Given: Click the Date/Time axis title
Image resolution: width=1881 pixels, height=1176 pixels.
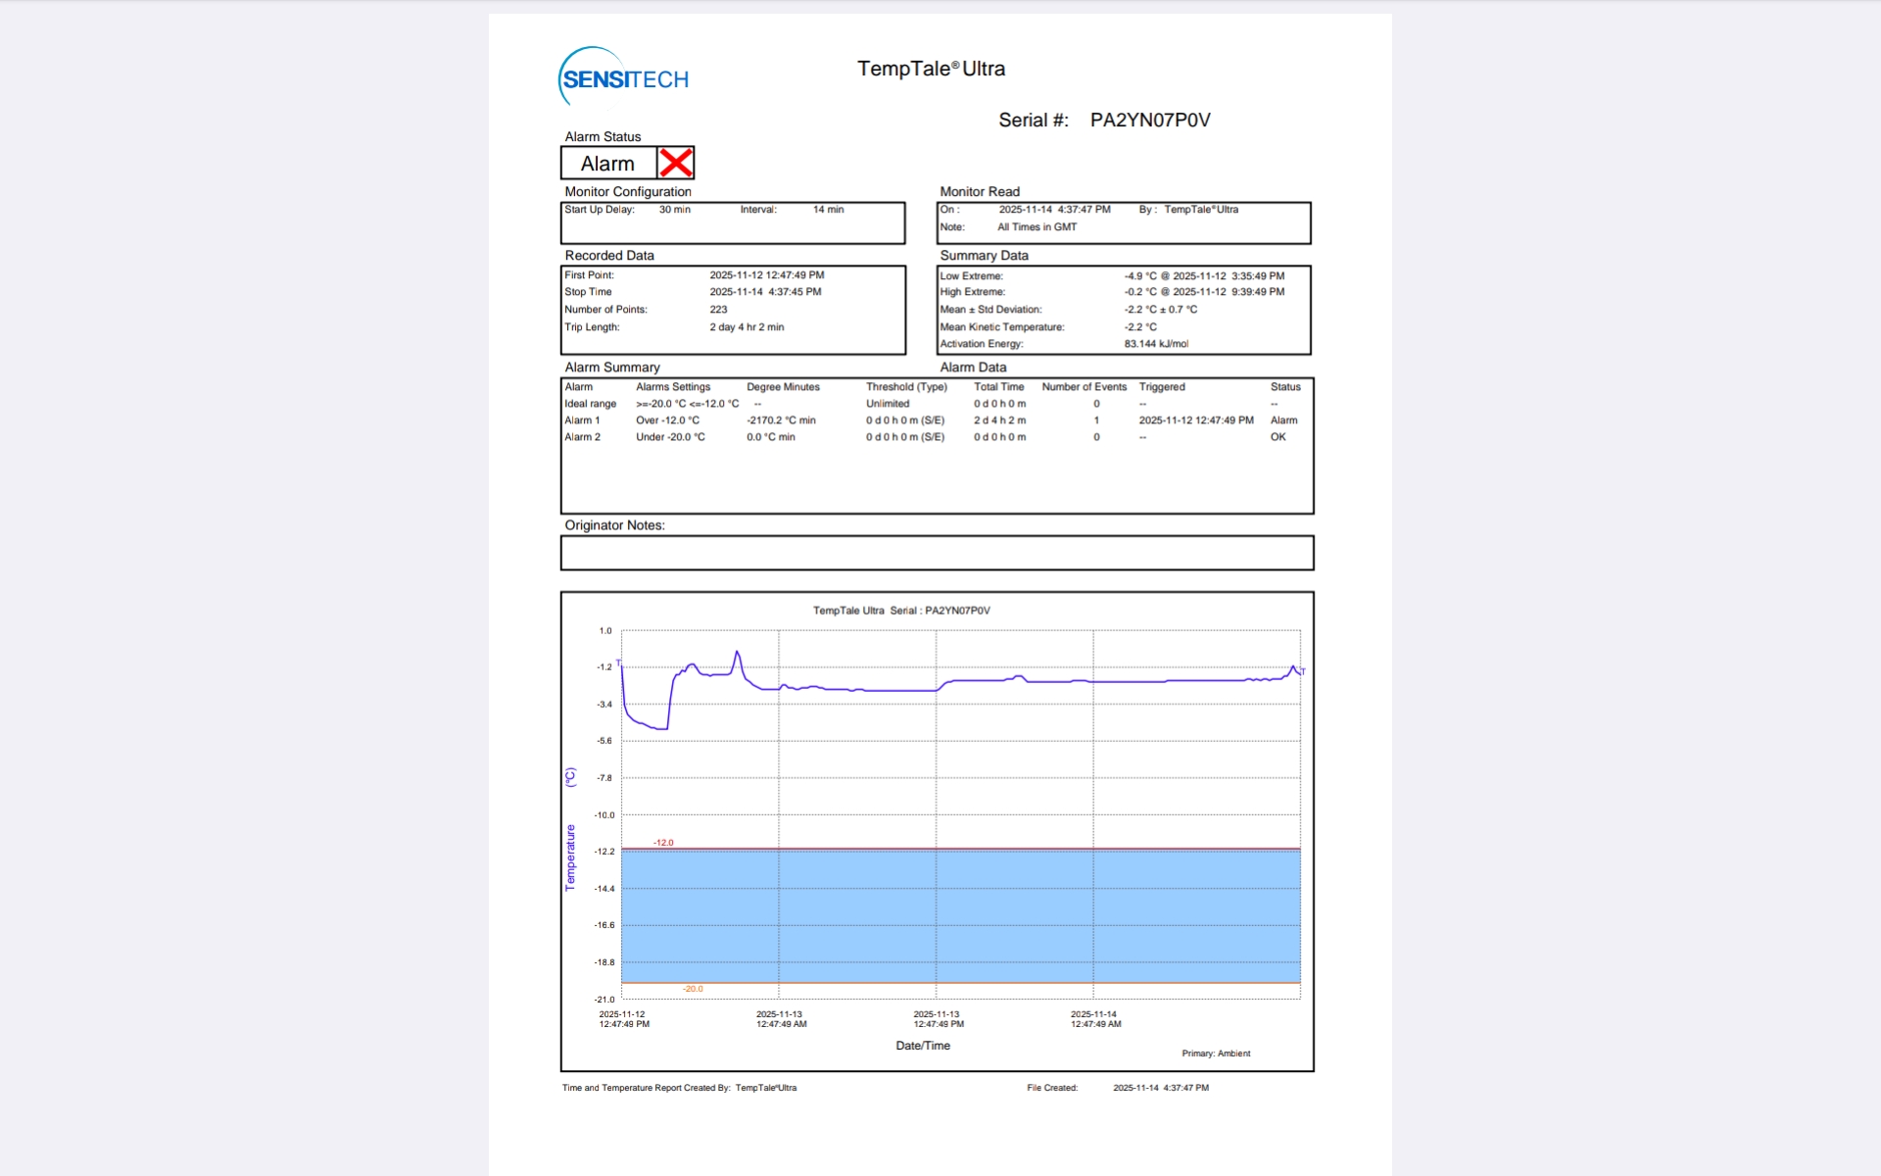Looking at the screenshot, I should click(x=922, y=1046).
